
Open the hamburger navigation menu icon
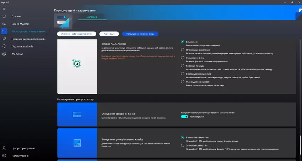(4, 9)
